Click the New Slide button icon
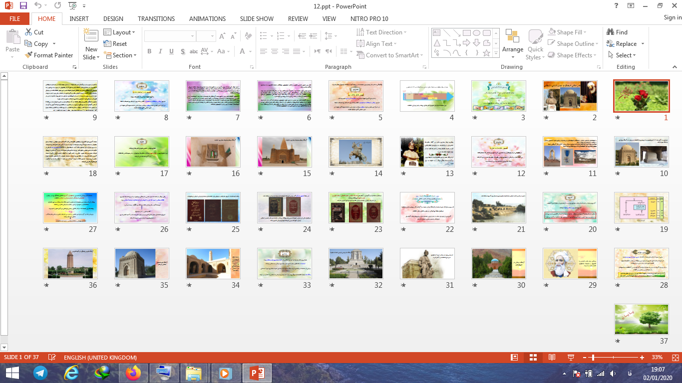The image size is (682, 383). click(91, 36)
